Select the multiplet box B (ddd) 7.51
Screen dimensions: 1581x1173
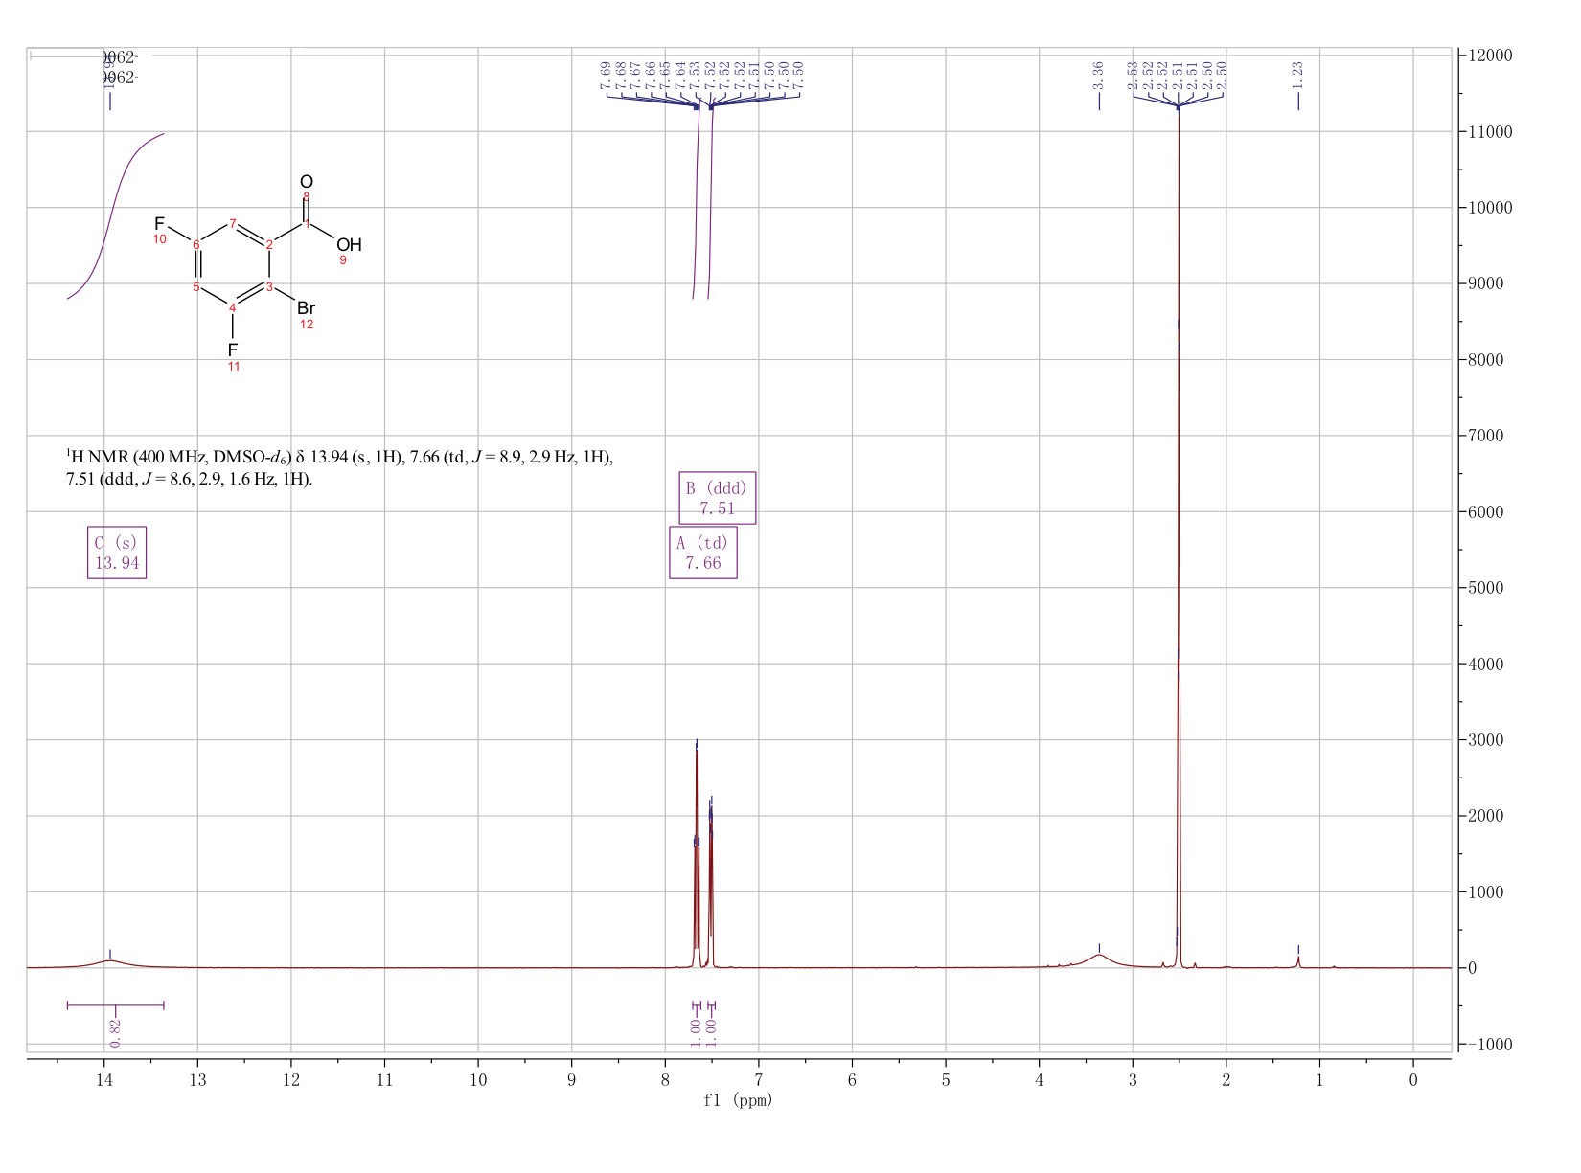point(718,498)
